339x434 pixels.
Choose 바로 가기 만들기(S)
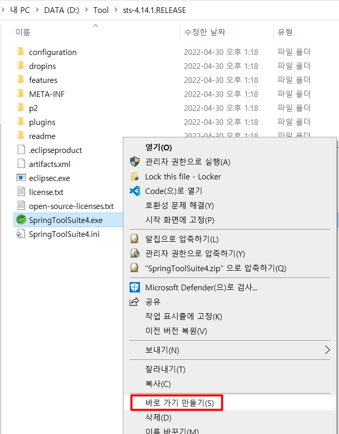pyautogui.click(x=230, y=403)
